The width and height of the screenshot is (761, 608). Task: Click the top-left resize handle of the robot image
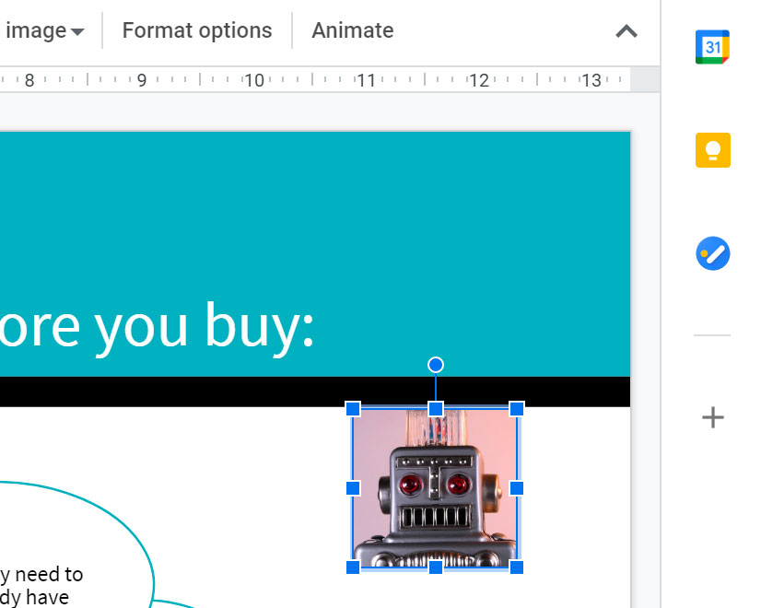[x=353, y=408]
